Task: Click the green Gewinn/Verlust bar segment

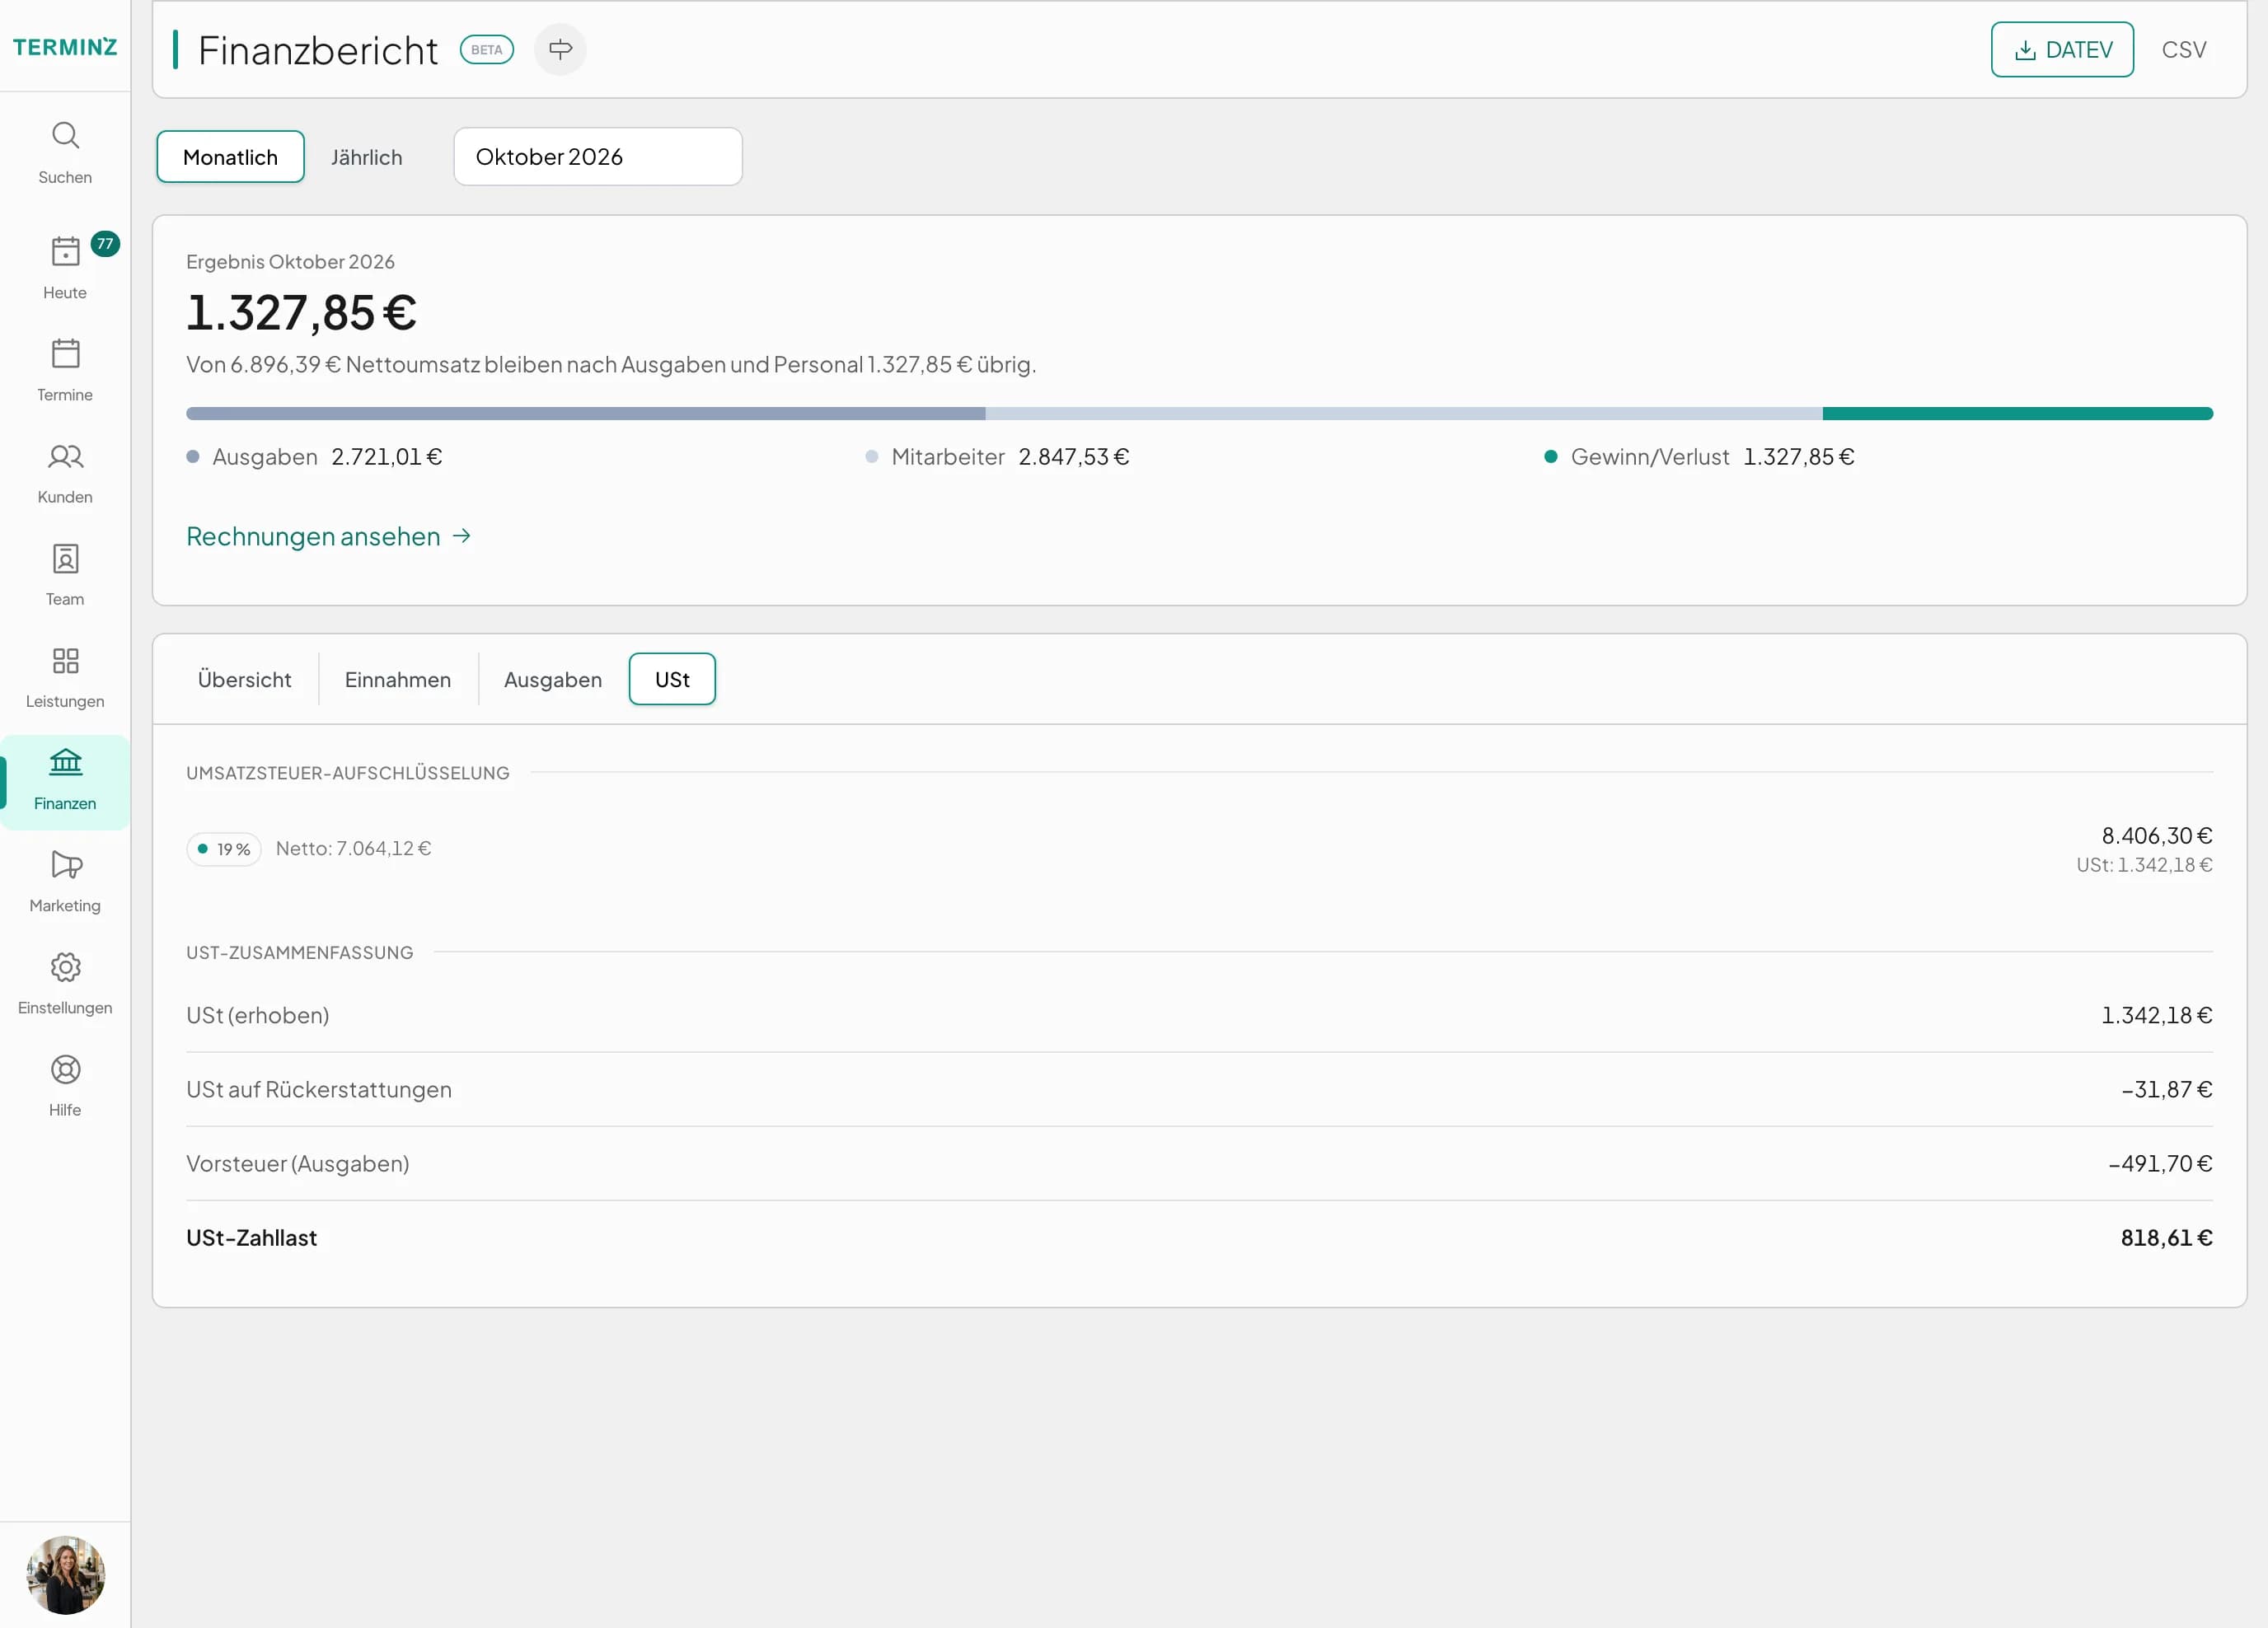Action: (x=2017, y=413)
